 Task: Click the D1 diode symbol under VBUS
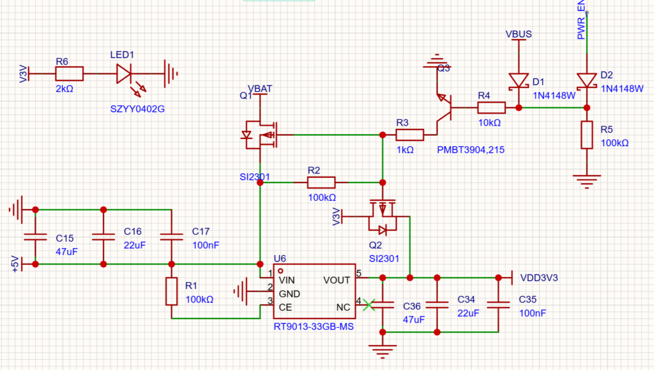click(519, 81)
